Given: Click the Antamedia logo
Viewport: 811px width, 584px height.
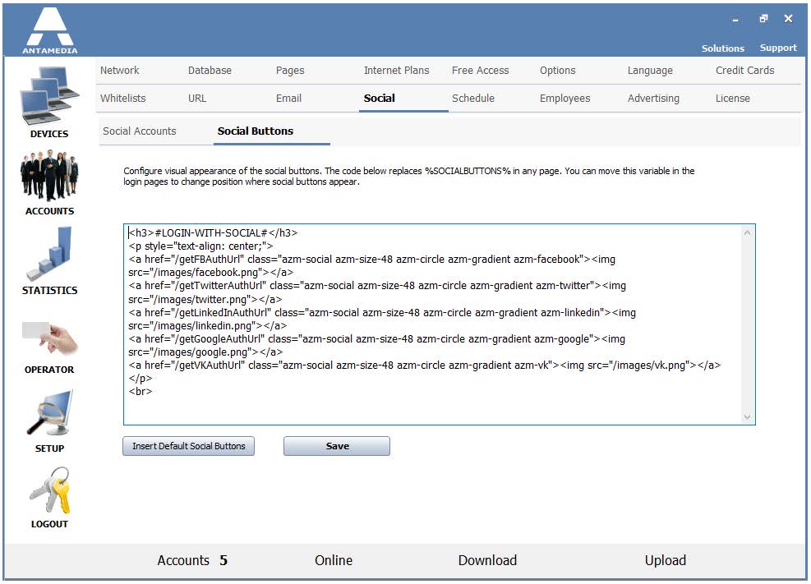Looking at the screenshot, I should pos(49,30).
